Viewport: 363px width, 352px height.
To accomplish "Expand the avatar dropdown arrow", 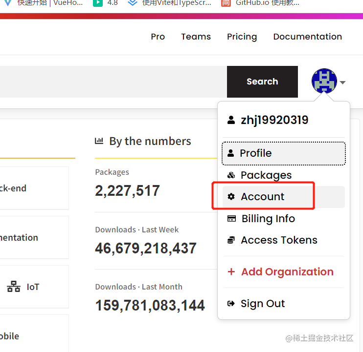I will [x=342, y=82].
